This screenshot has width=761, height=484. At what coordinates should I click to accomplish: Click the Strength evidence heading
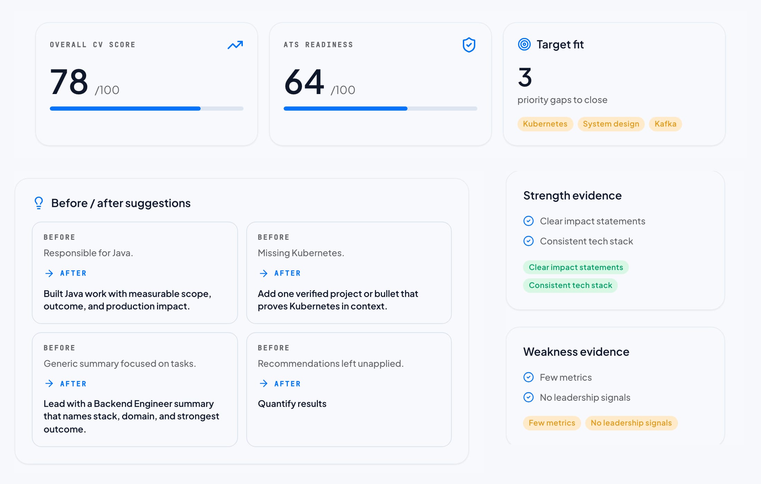572,195
